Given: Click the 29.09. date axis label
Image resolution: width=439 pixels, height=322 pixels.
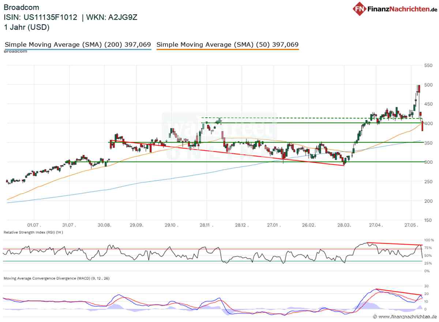Looking at the screenshot, I should click(x=136, y=225).
